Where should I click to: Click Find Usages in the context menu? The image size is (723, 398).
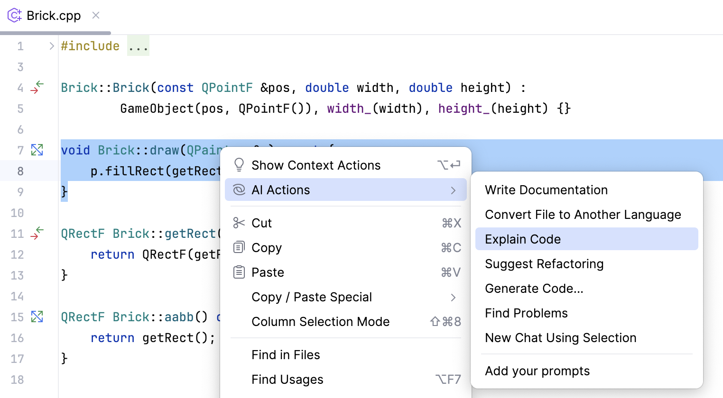tap(287, 379)
